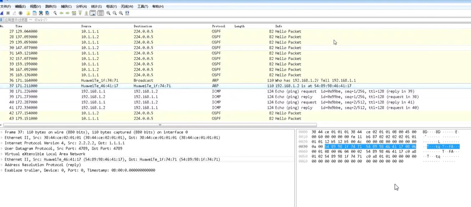471x207 pixels.
Task: Open capture options
Action: [21, 13]
